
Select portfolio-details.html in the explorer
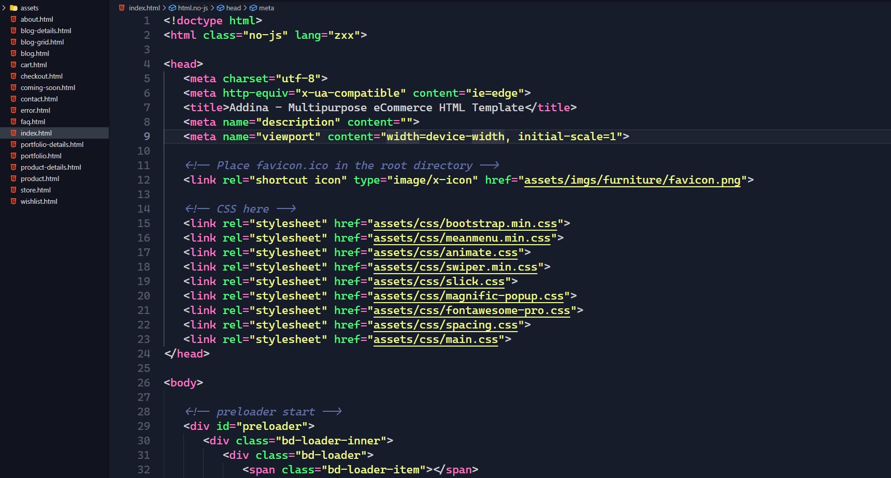click(x=52, y=144)
